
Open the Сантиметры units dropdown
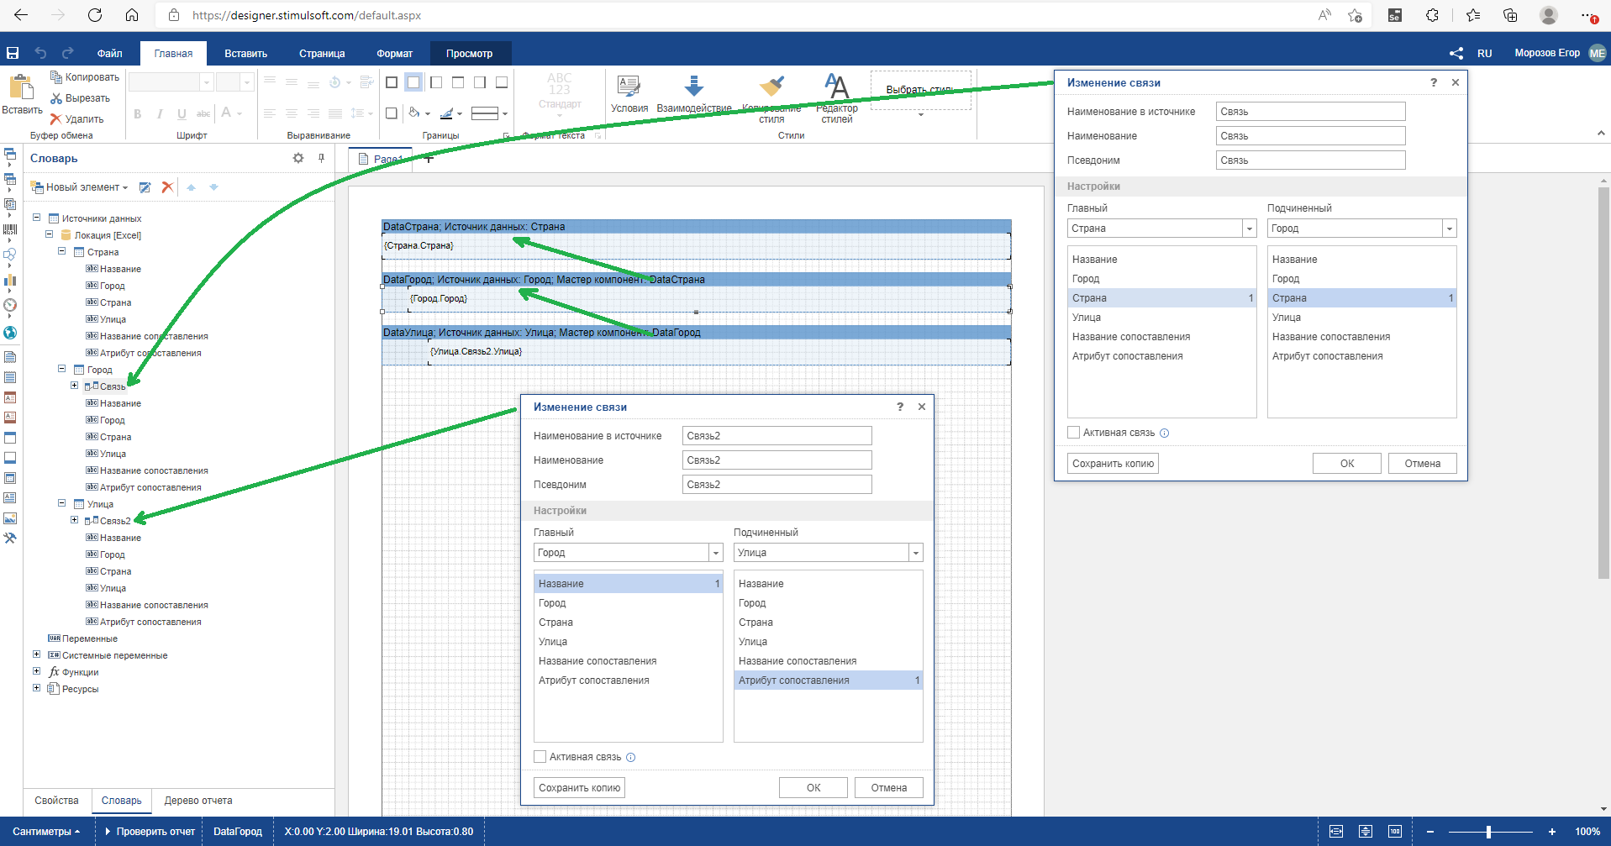point(46,832)
